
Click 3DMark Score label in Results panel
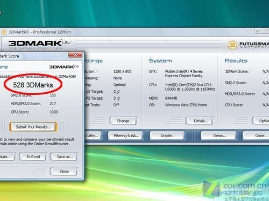[237, 71]
